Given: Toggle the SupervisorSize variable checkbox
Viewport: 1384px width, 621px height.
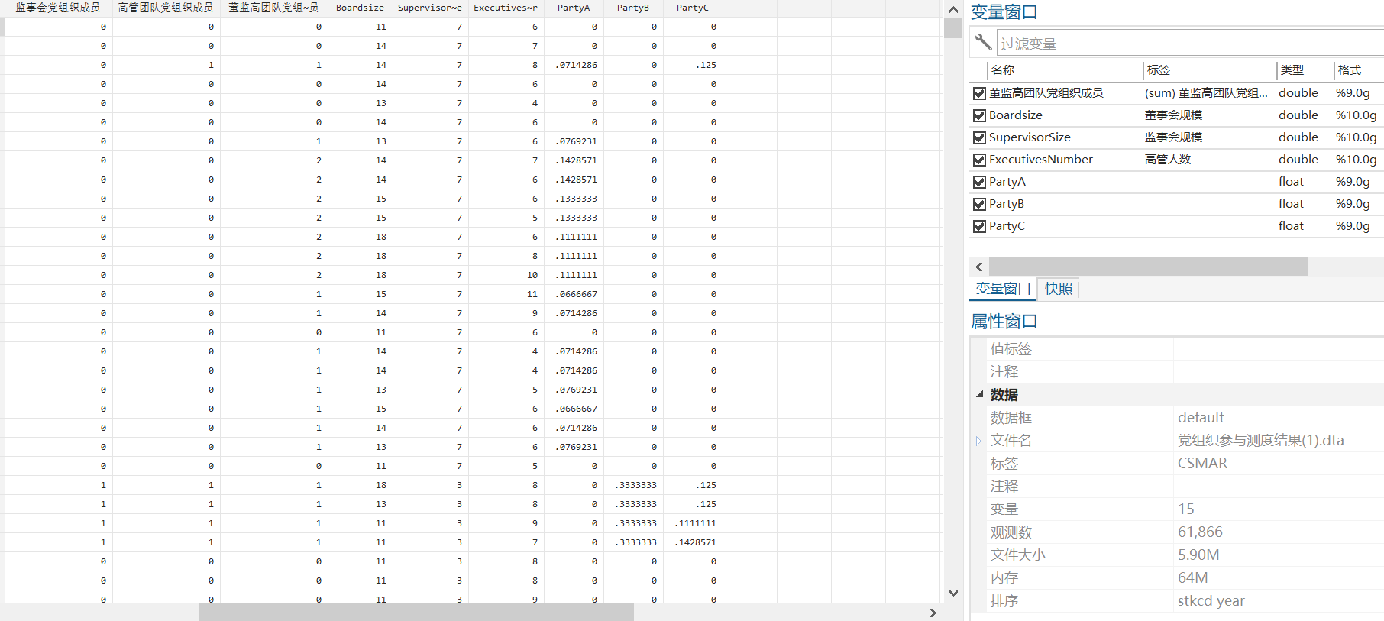Looking at the screenshot, I should [x=979, y=137].
